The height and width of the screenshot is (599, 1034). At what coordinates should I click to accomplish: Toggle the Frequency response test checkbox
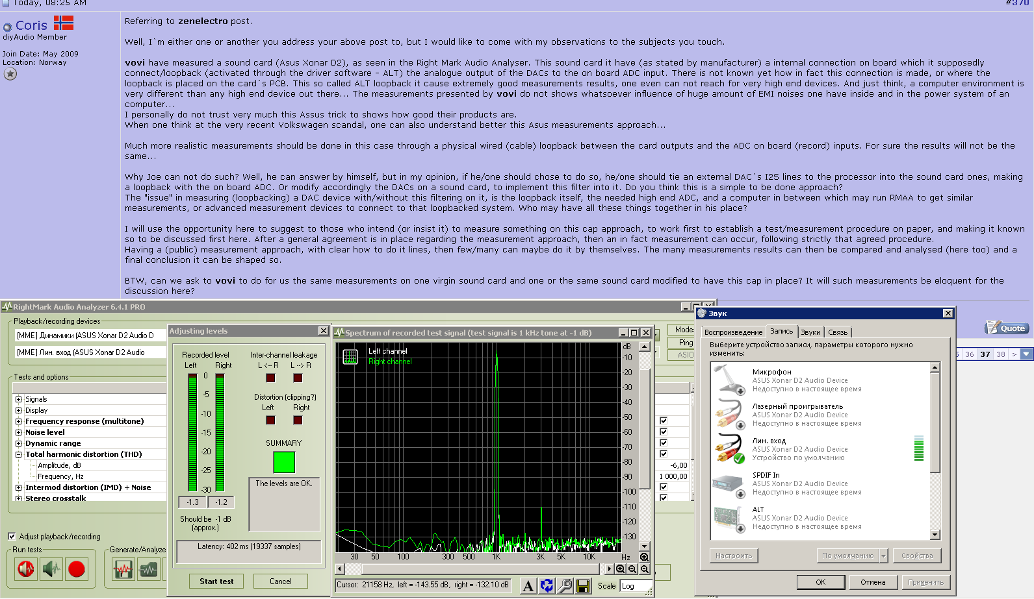[x=664, y=421]
